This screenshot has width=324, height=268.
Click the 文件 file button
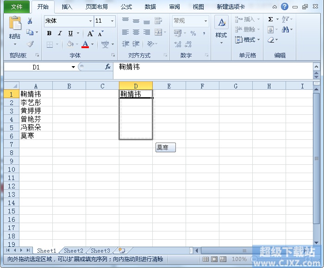pyautogui.click(x=17, y=7)
